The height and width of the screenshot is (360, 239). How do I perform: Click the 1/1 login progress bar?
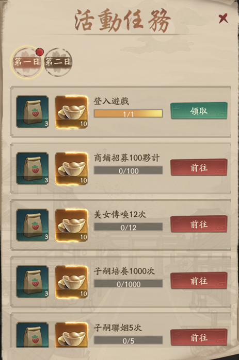click(129, 114)
